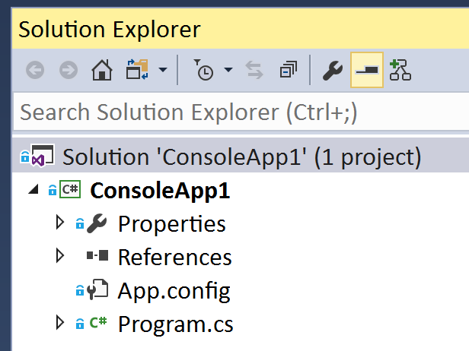The image size is (469, 351).
Task: Click the Back navigation arrow icon
Action: [35, 71]
